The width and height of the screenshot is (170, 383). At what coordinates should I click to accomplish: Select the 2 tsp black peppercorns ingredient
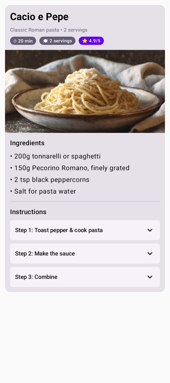tap(50, 180)
